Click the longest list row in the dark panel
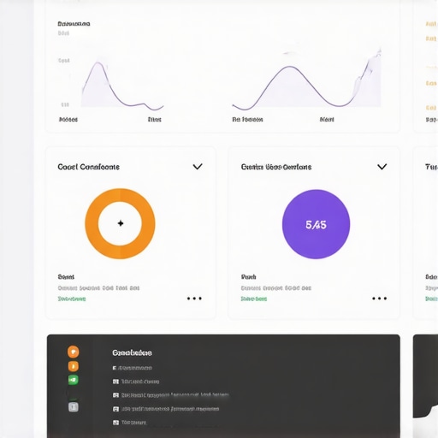Screen dimensions: 438x438 [x=171, y=395]
